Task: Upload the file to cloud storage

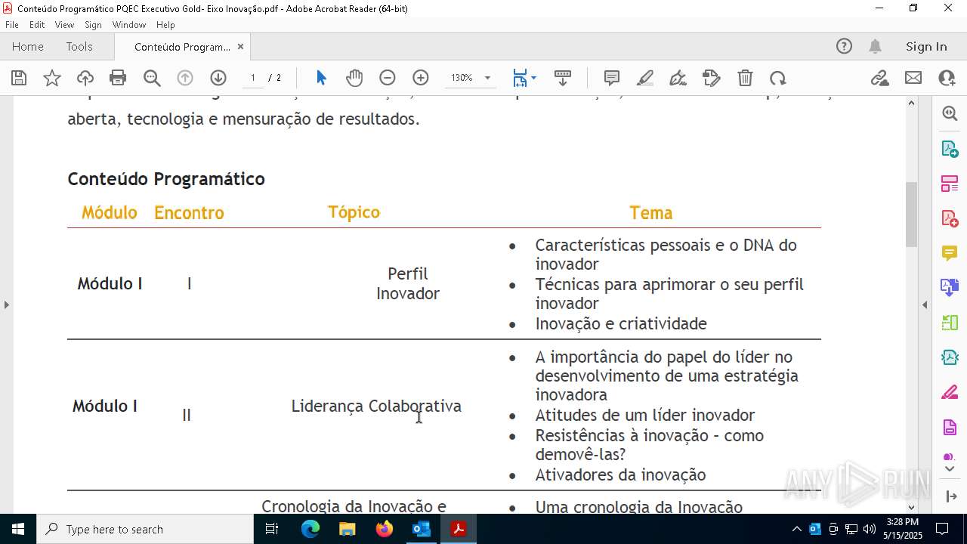Action: (85, 78)
